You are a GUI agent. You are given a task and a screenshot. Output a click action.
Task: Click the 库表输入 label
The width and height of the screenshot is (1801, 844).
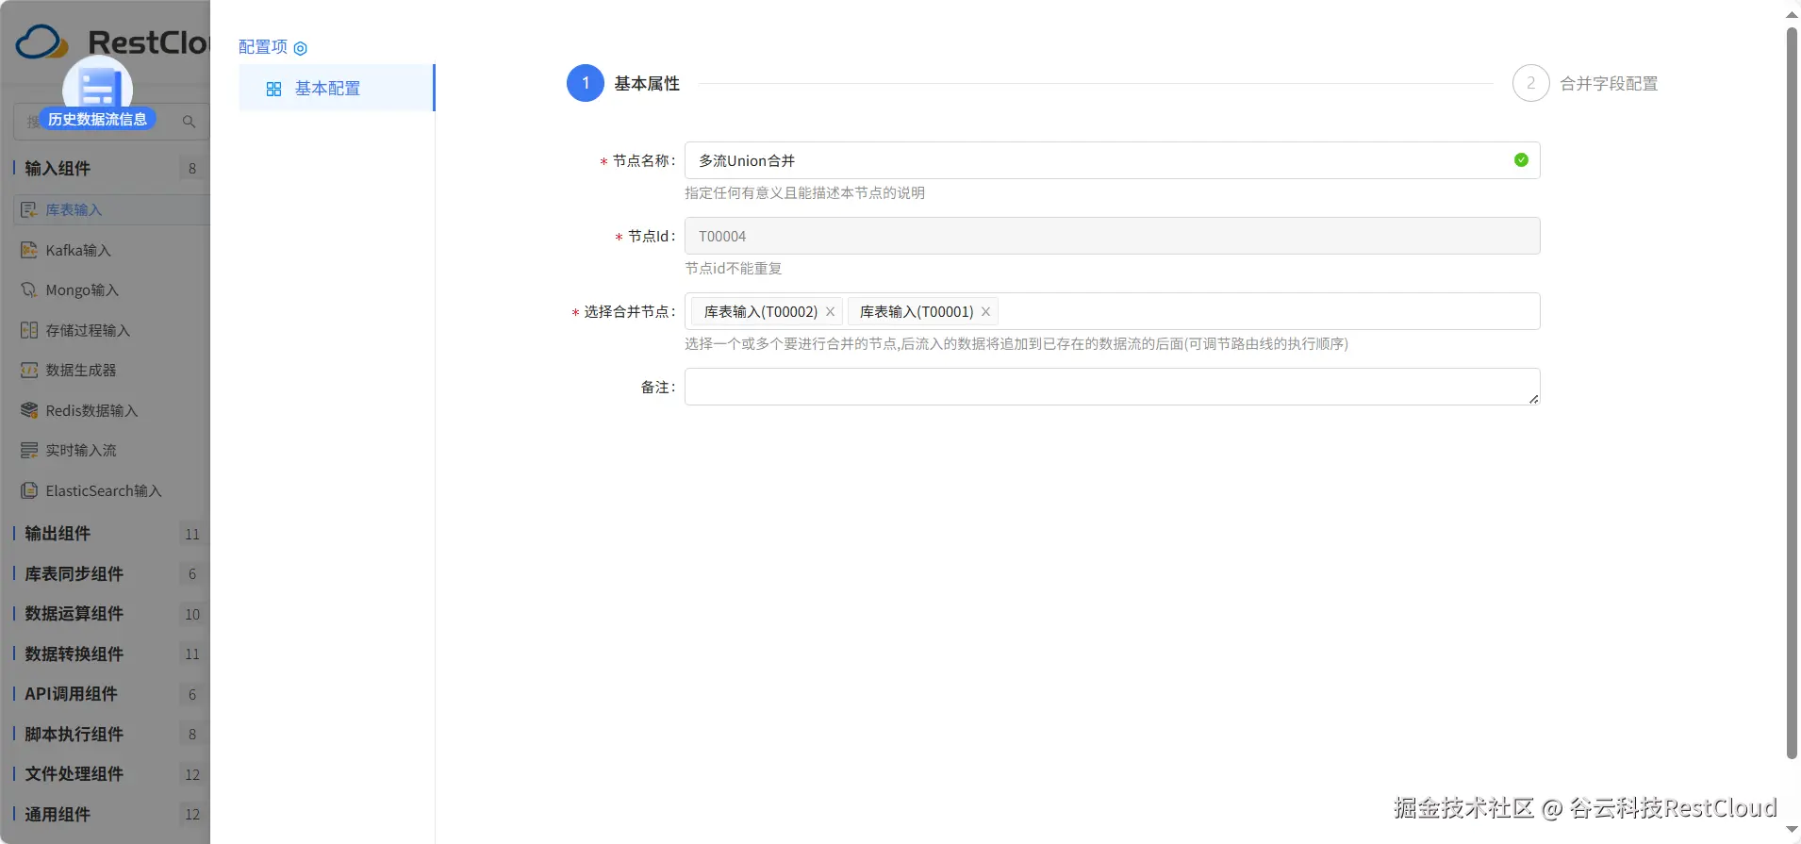[74, 209]
